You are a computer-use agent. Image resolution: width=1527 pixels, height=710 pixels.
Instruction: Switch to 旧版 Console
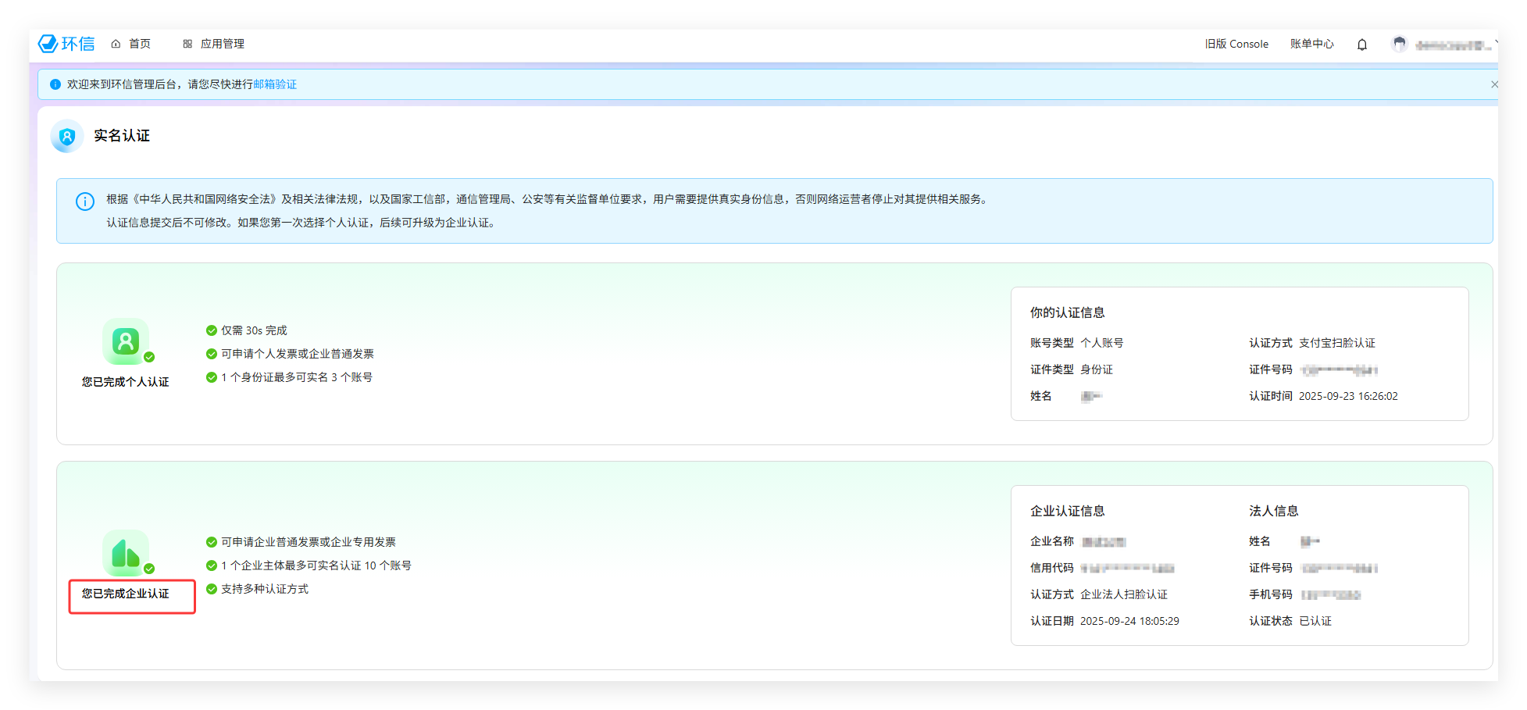point(1236,44)
